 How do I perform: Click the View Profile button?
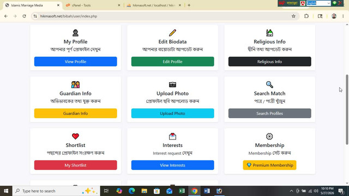tap(75, 62)
